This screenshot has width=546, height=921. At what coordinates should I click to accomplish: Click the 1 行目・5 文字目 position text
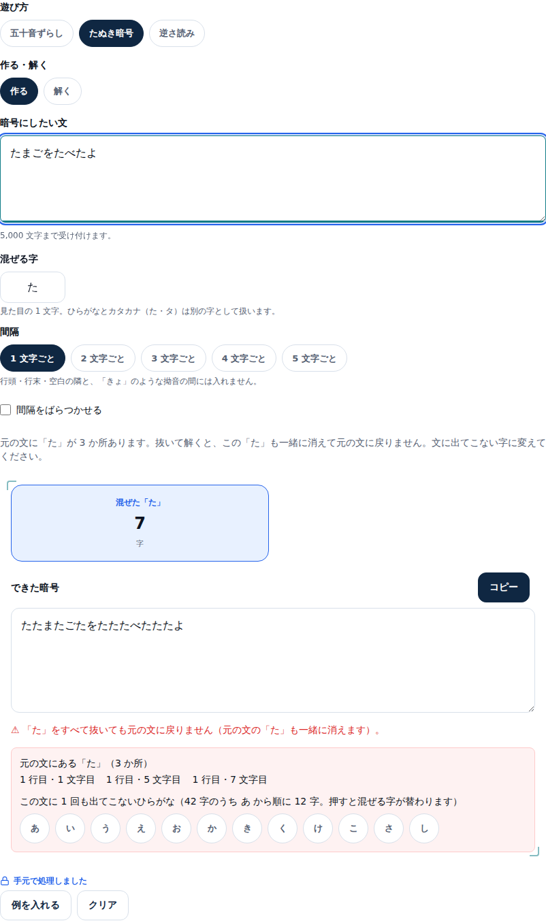point(143,779)
